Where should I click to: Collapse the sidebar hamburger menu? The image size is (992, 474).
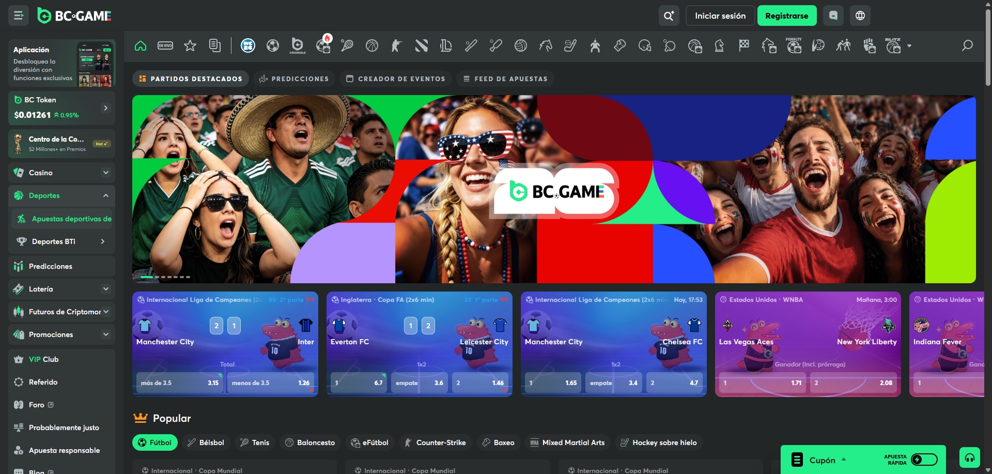click(x=19, y=16)
